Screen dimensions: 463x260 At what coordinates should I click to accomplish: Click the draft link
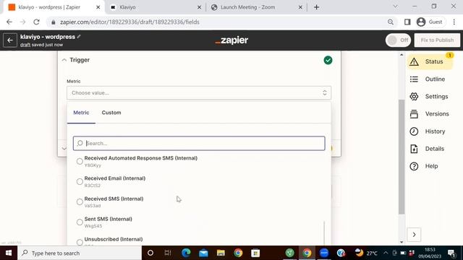pos(25,45)
